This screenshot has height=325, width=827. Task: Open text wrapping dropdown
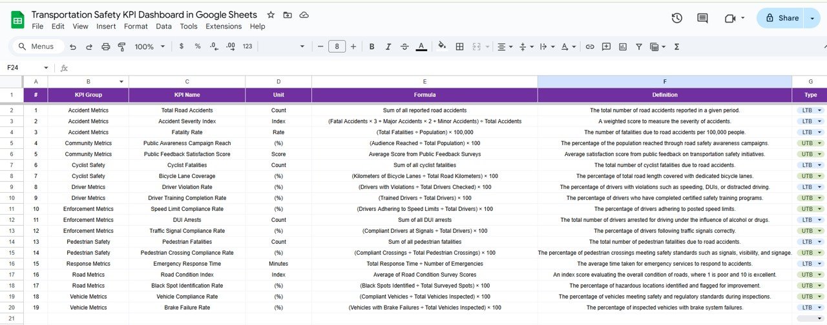(x=547, y=46)
